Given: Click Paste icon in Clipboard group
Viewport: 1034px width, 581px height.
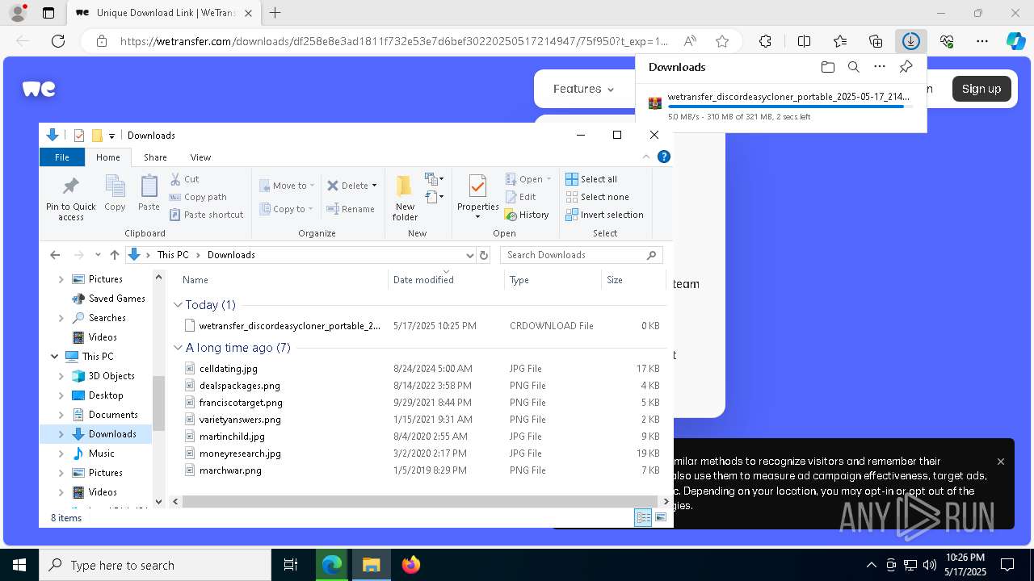Looking at the screenshot, I should tap(149, 194).
